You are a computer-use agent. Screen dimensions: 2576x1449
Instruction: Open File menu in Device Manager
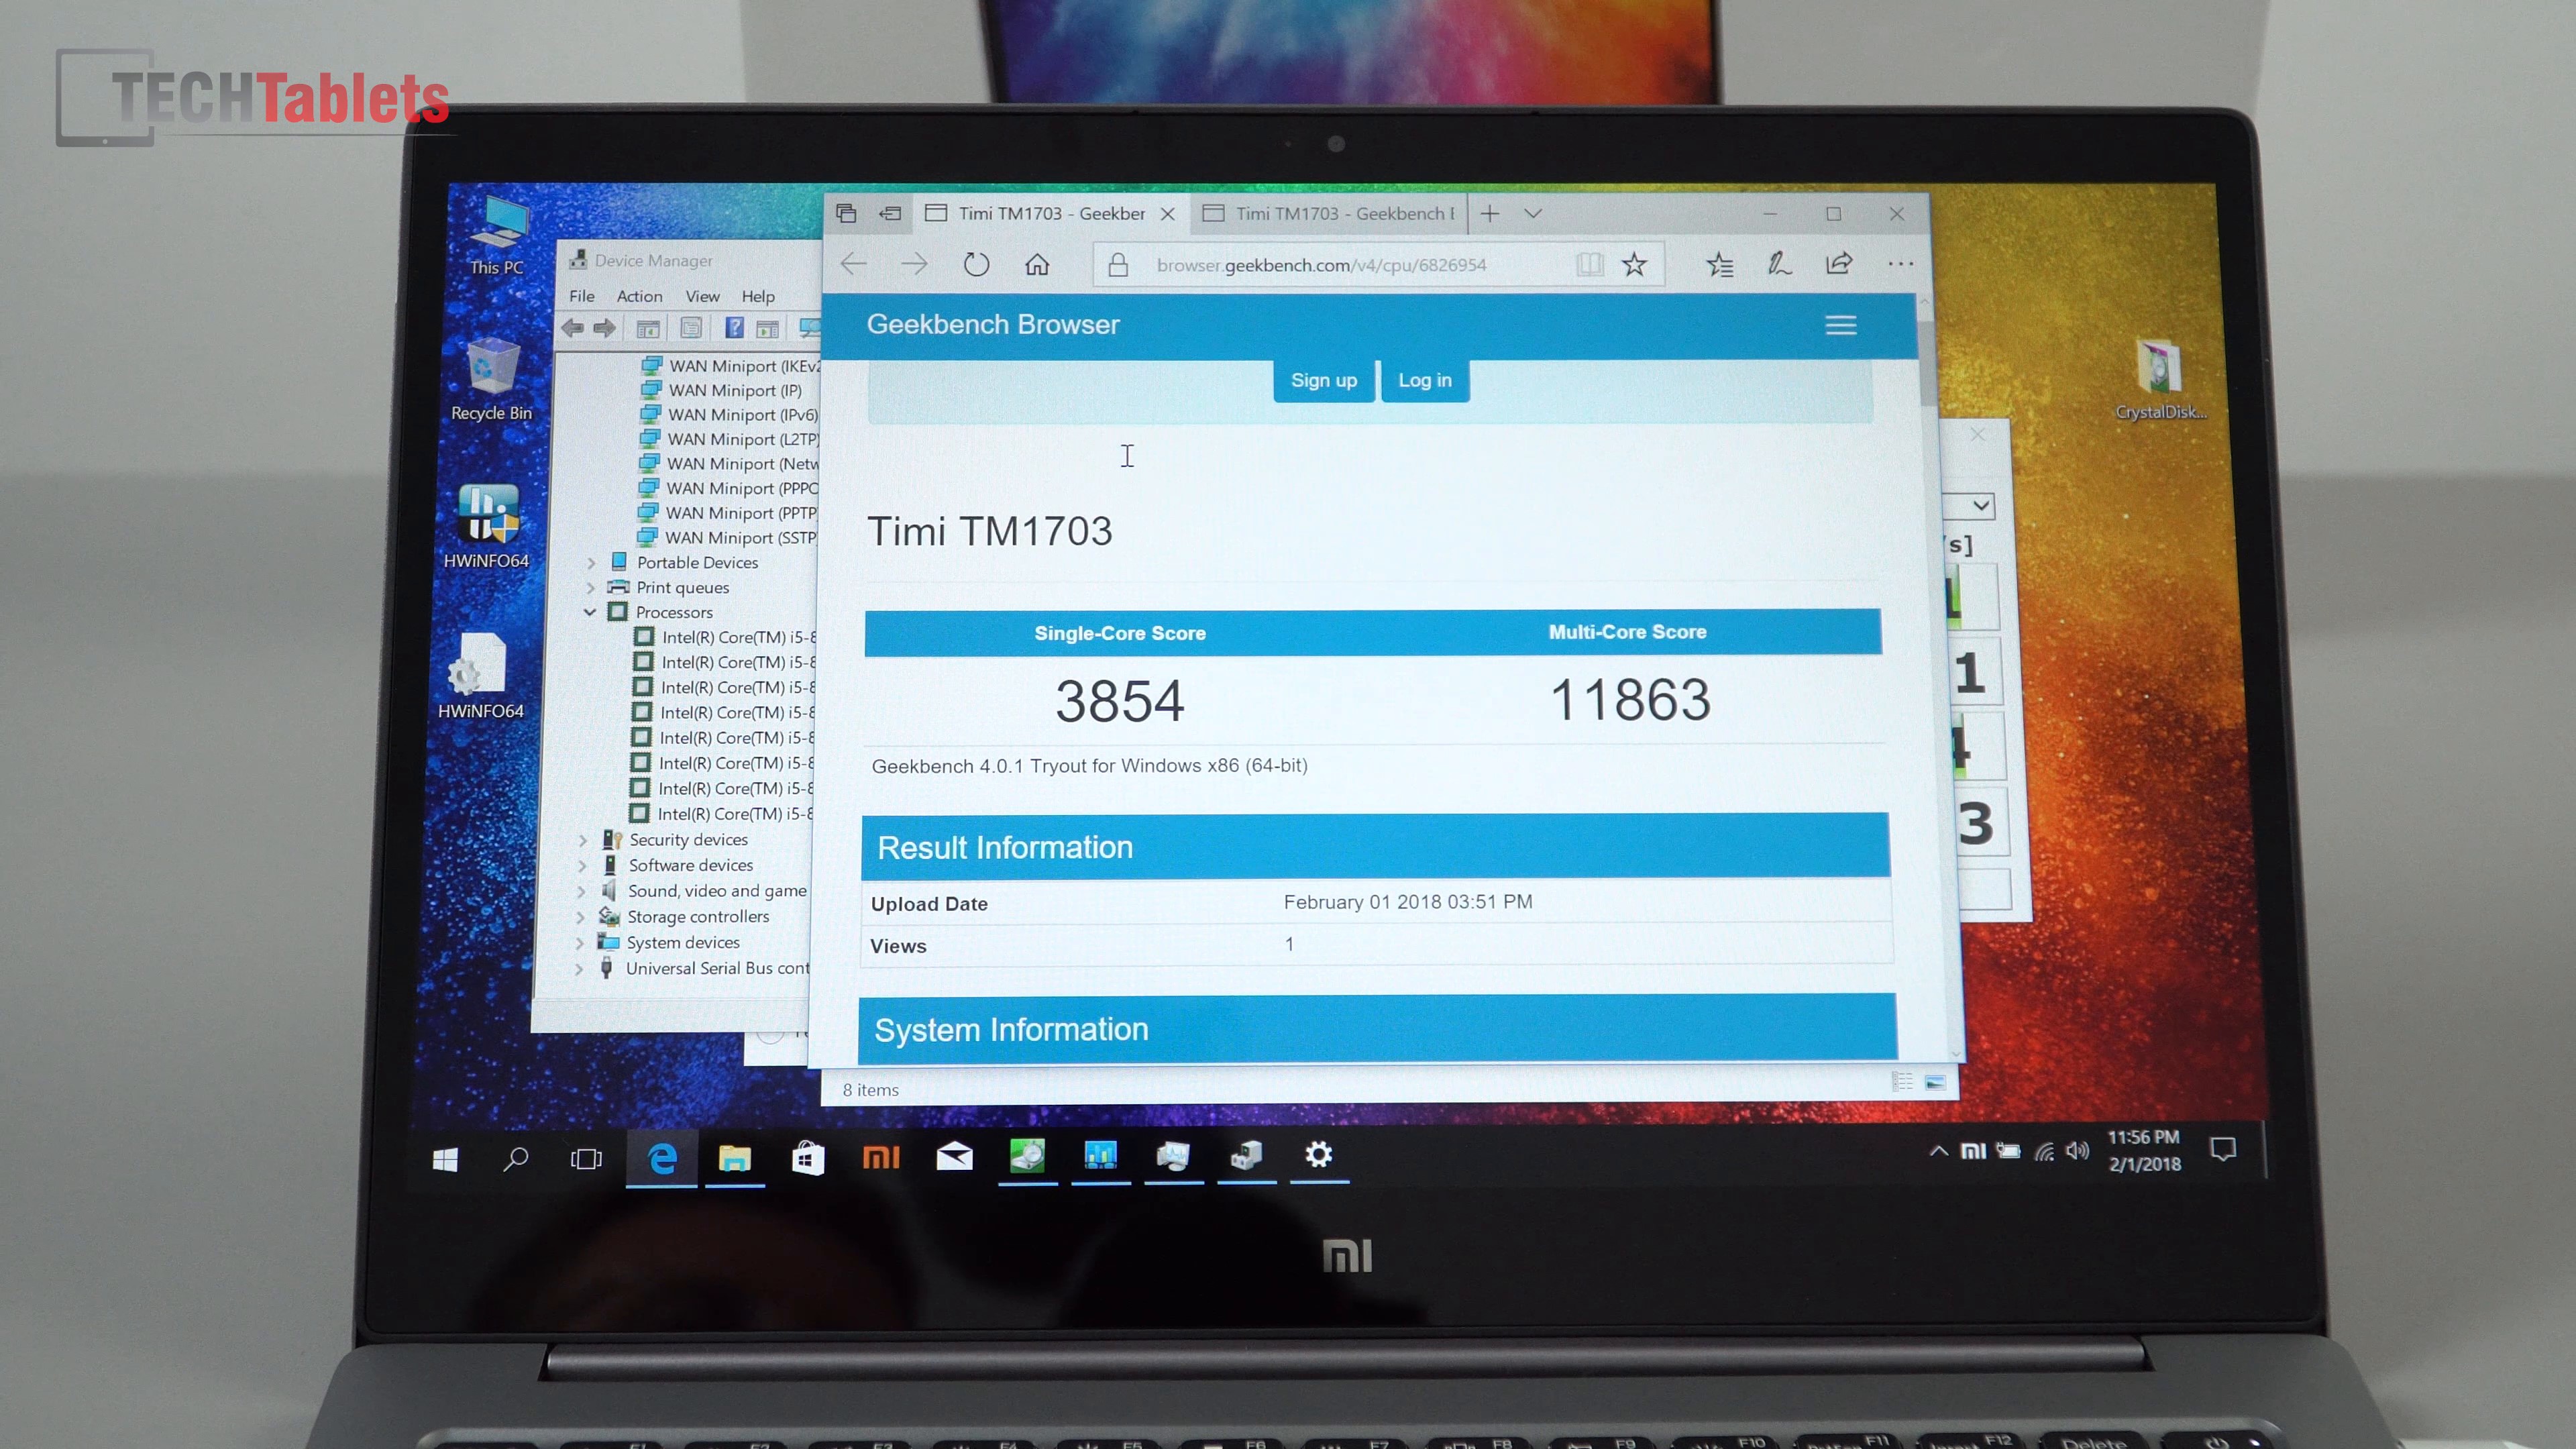click(582, 296)
